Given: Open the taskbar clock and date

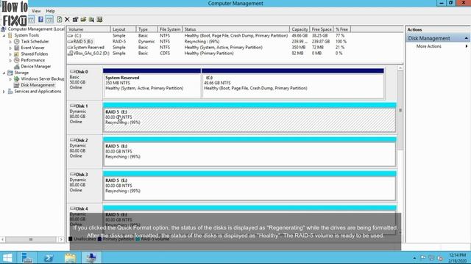Looking at the screenshot, I should point(458,257).
